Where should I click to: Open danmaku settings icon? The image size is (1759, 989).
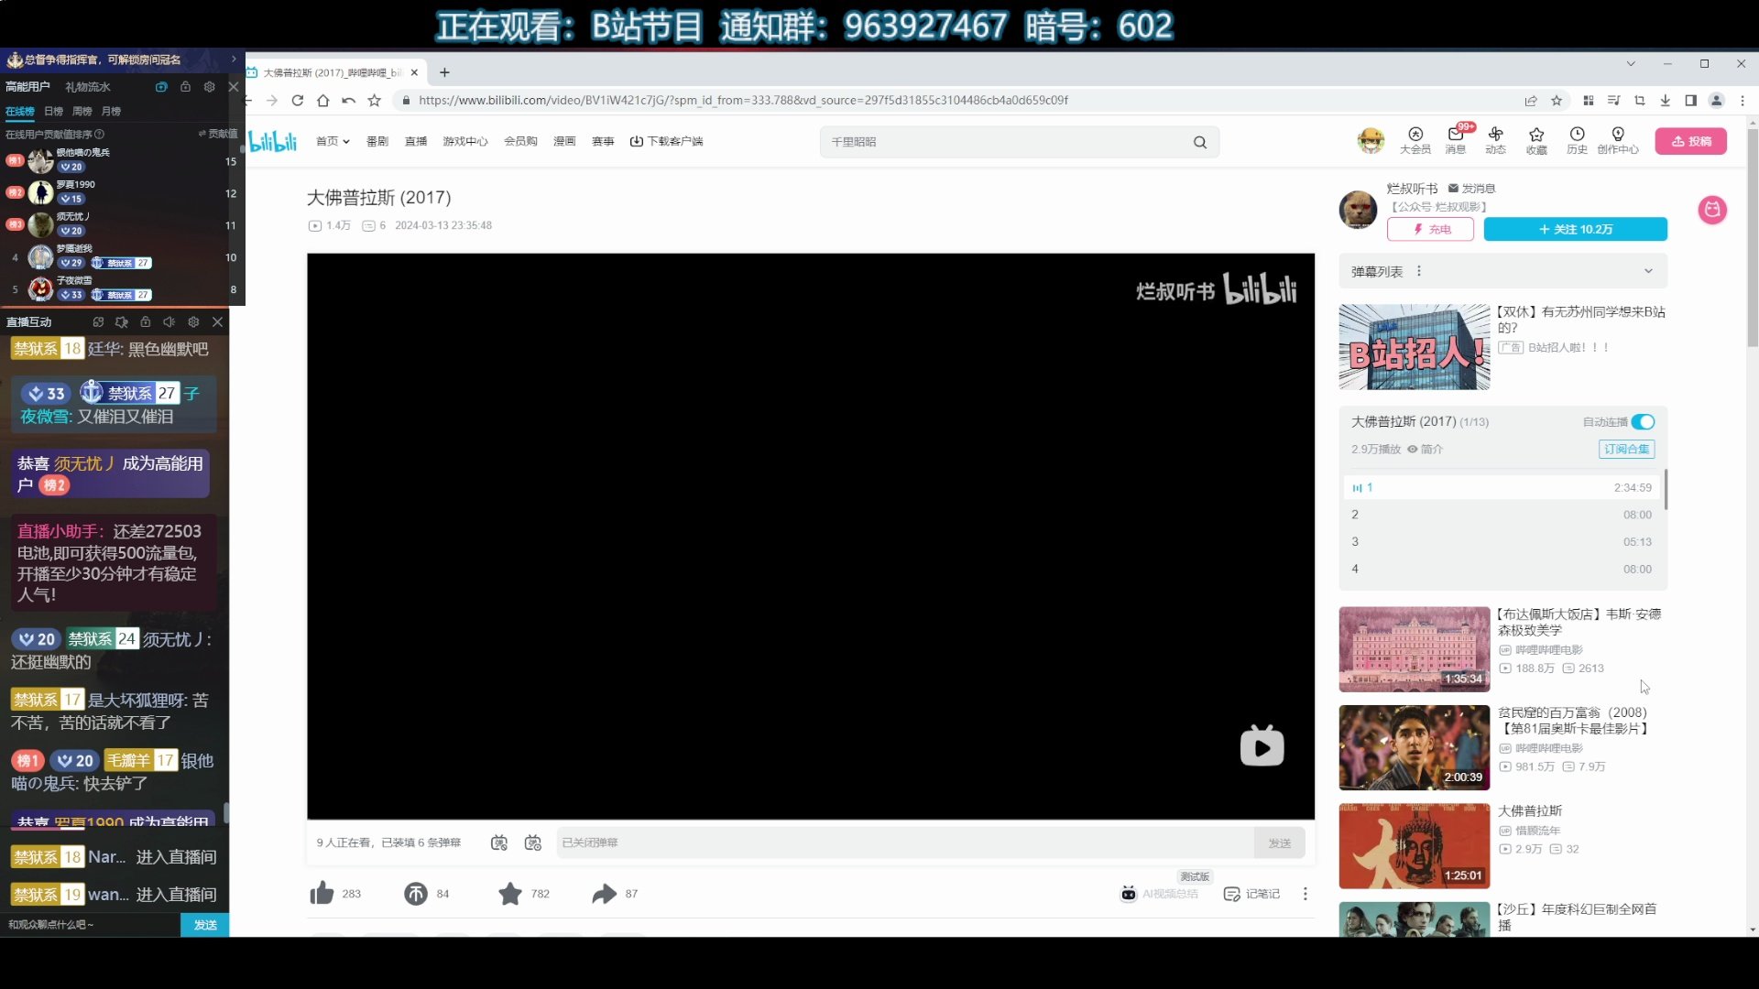tap(533, 842)
